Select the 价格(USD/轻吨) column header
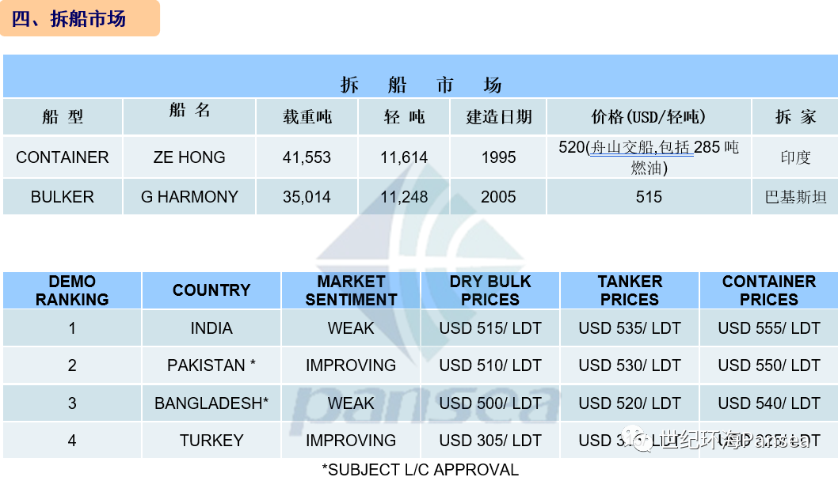 click(649, 117)
